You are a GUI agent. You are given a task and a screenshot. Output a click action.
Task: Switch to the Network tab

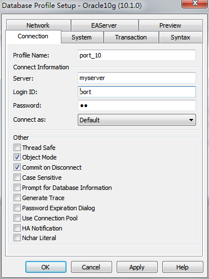click(x=38, y=25)
